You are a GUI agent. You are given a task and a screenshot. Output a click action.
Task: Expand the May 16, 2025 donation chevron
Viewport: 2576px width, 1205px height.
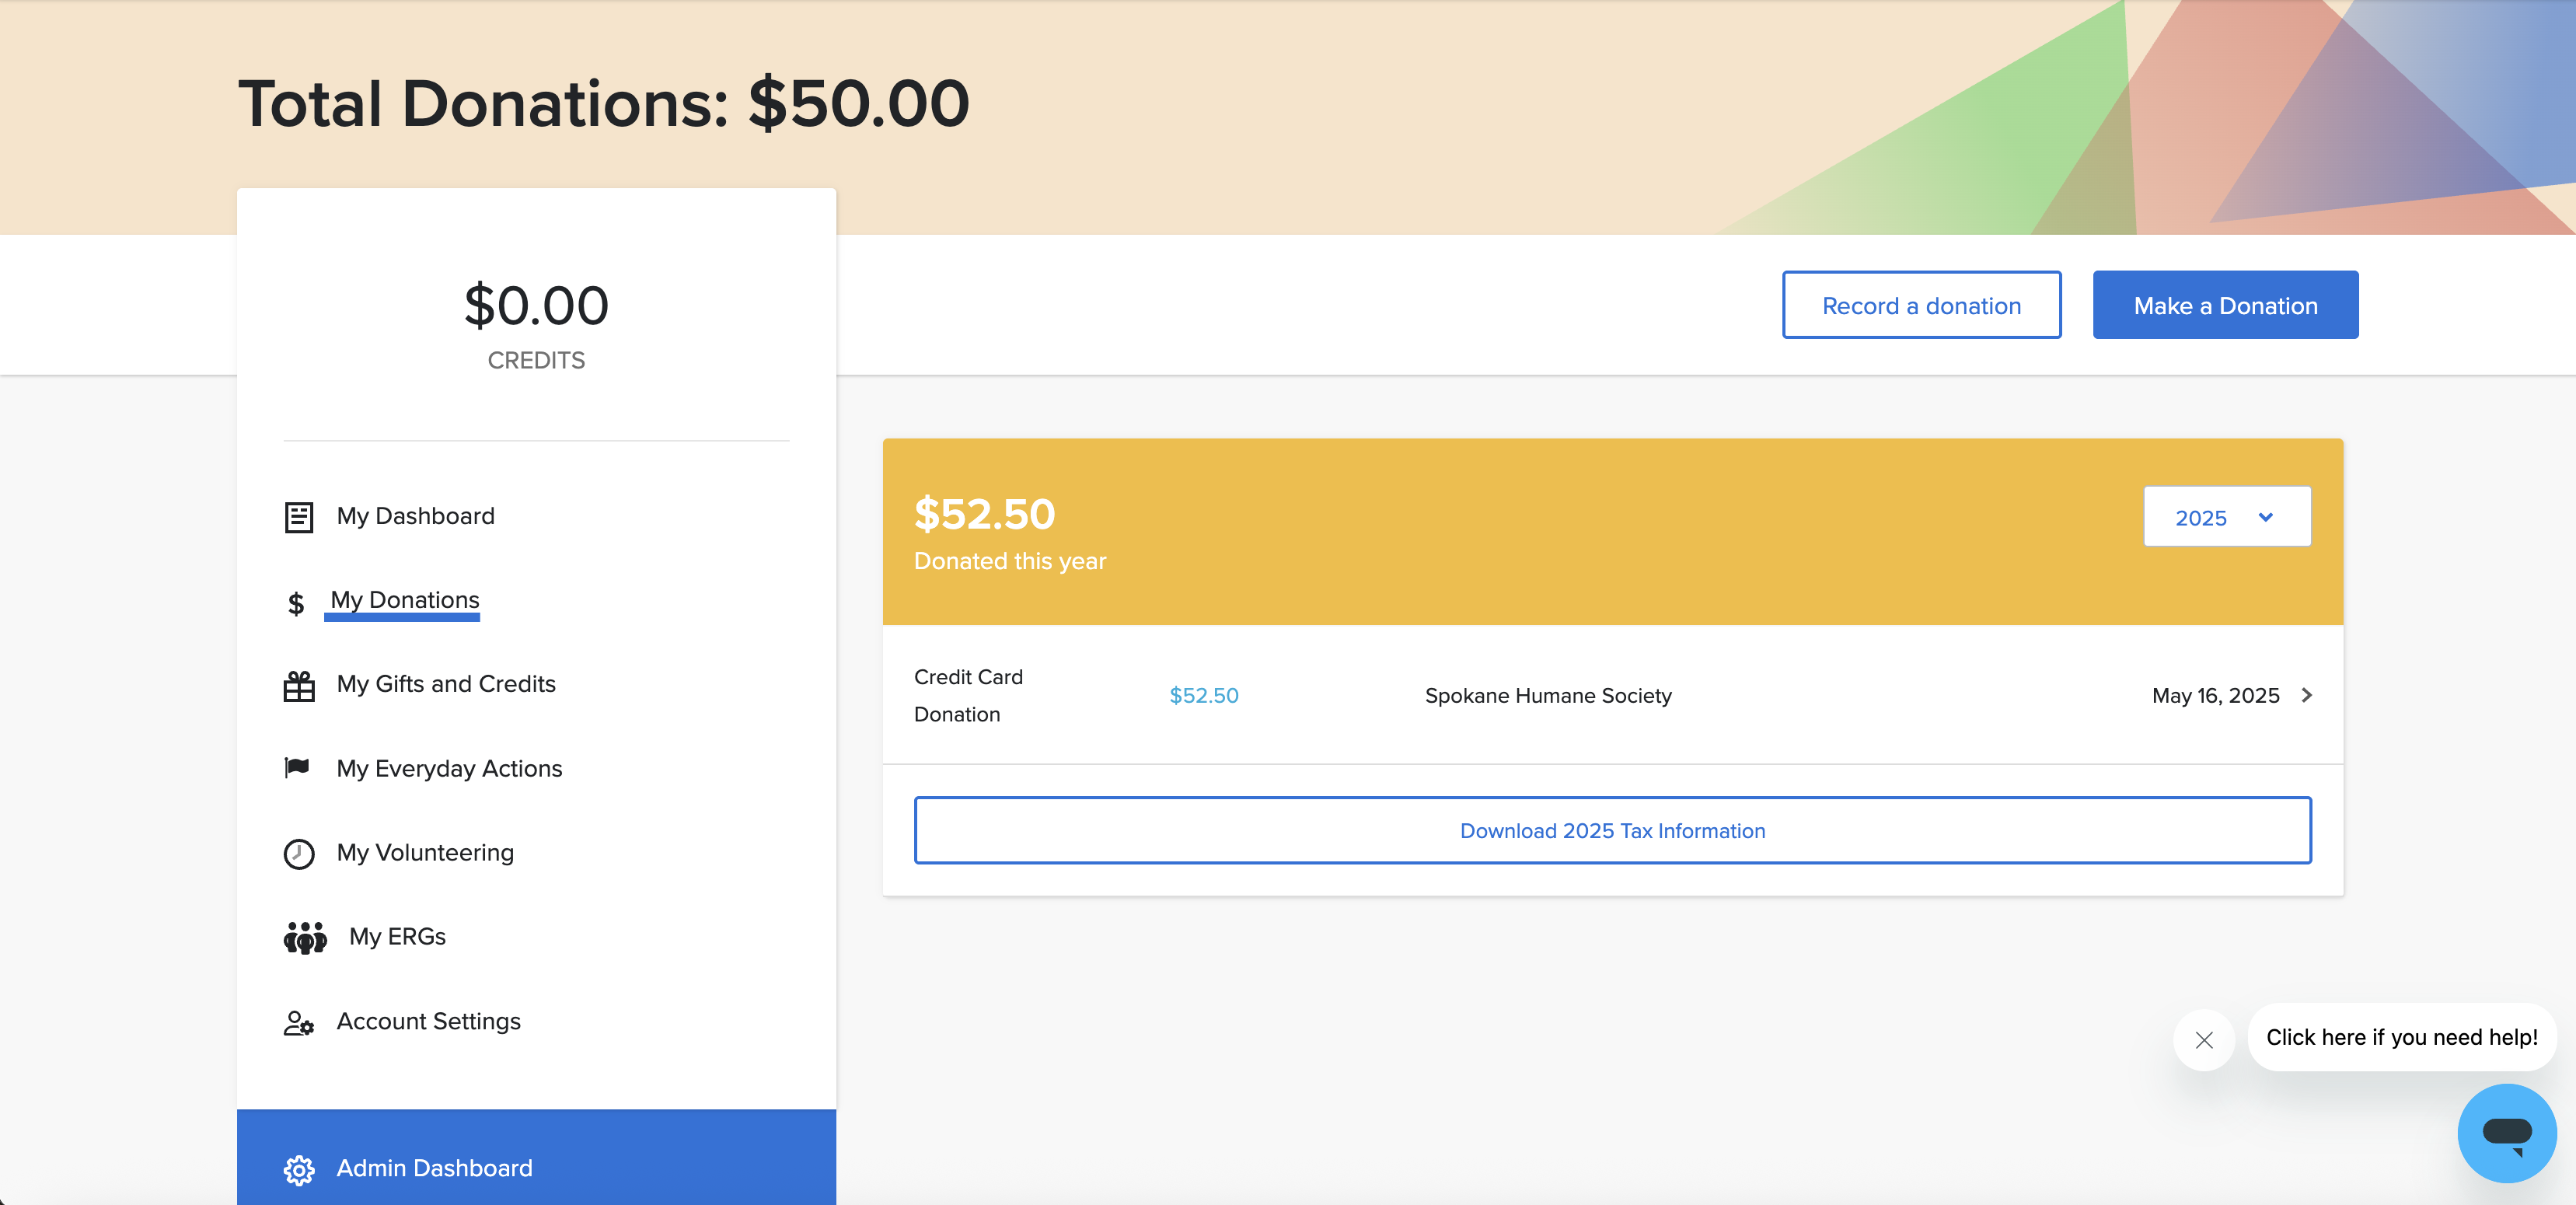2306,695
